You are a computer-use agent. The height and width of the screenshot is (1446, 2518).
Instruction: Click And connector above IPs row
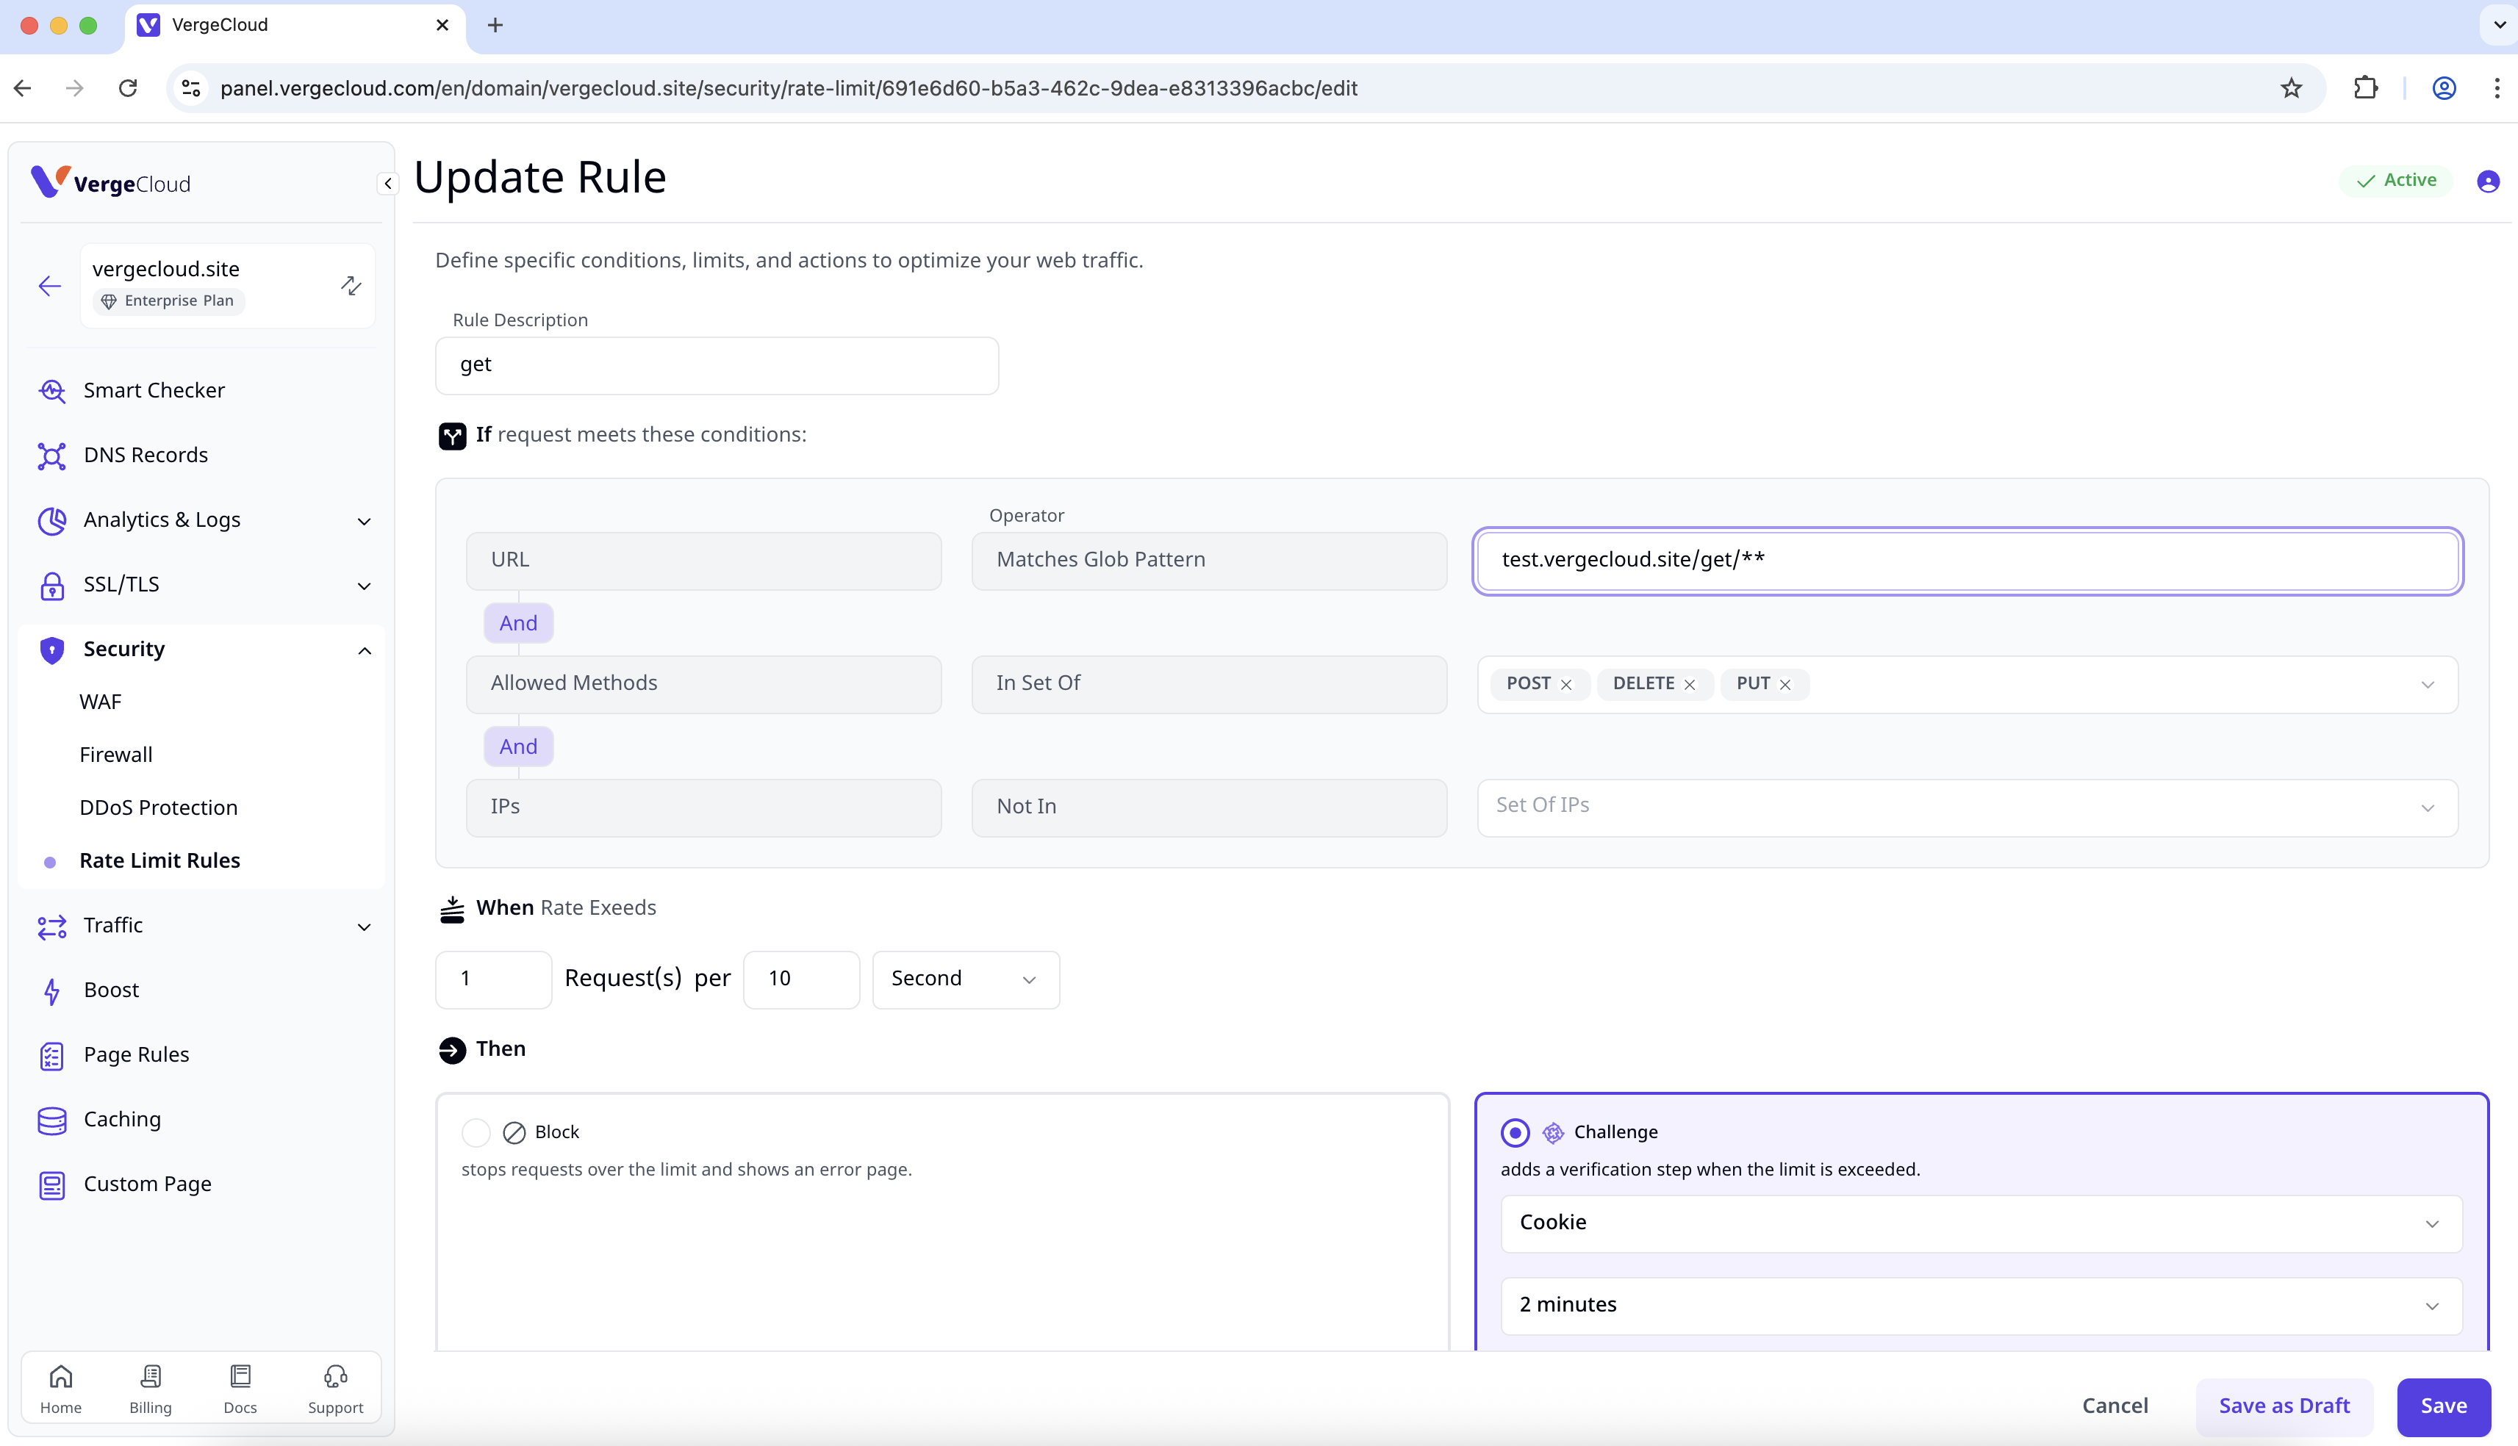[x=518, y=747]
